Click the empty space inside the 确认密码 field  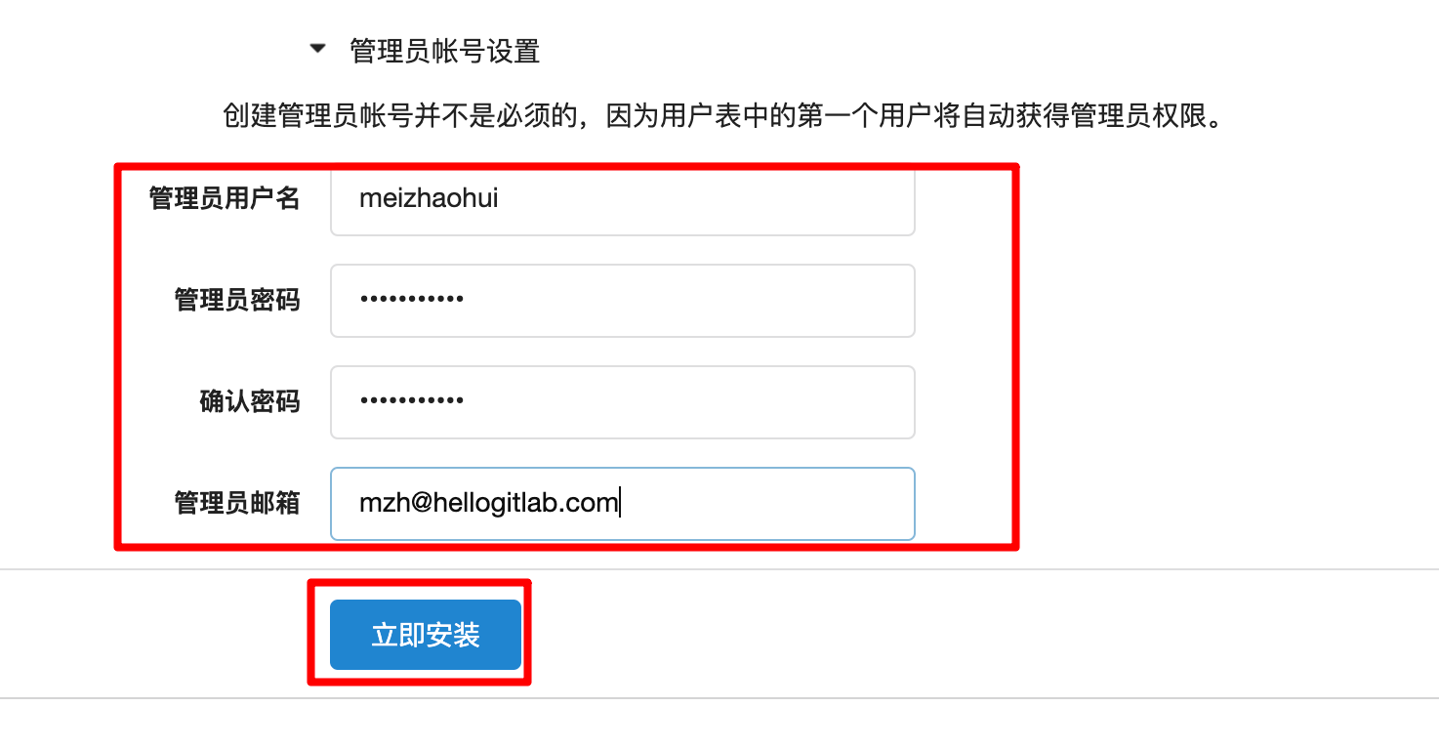688,402
